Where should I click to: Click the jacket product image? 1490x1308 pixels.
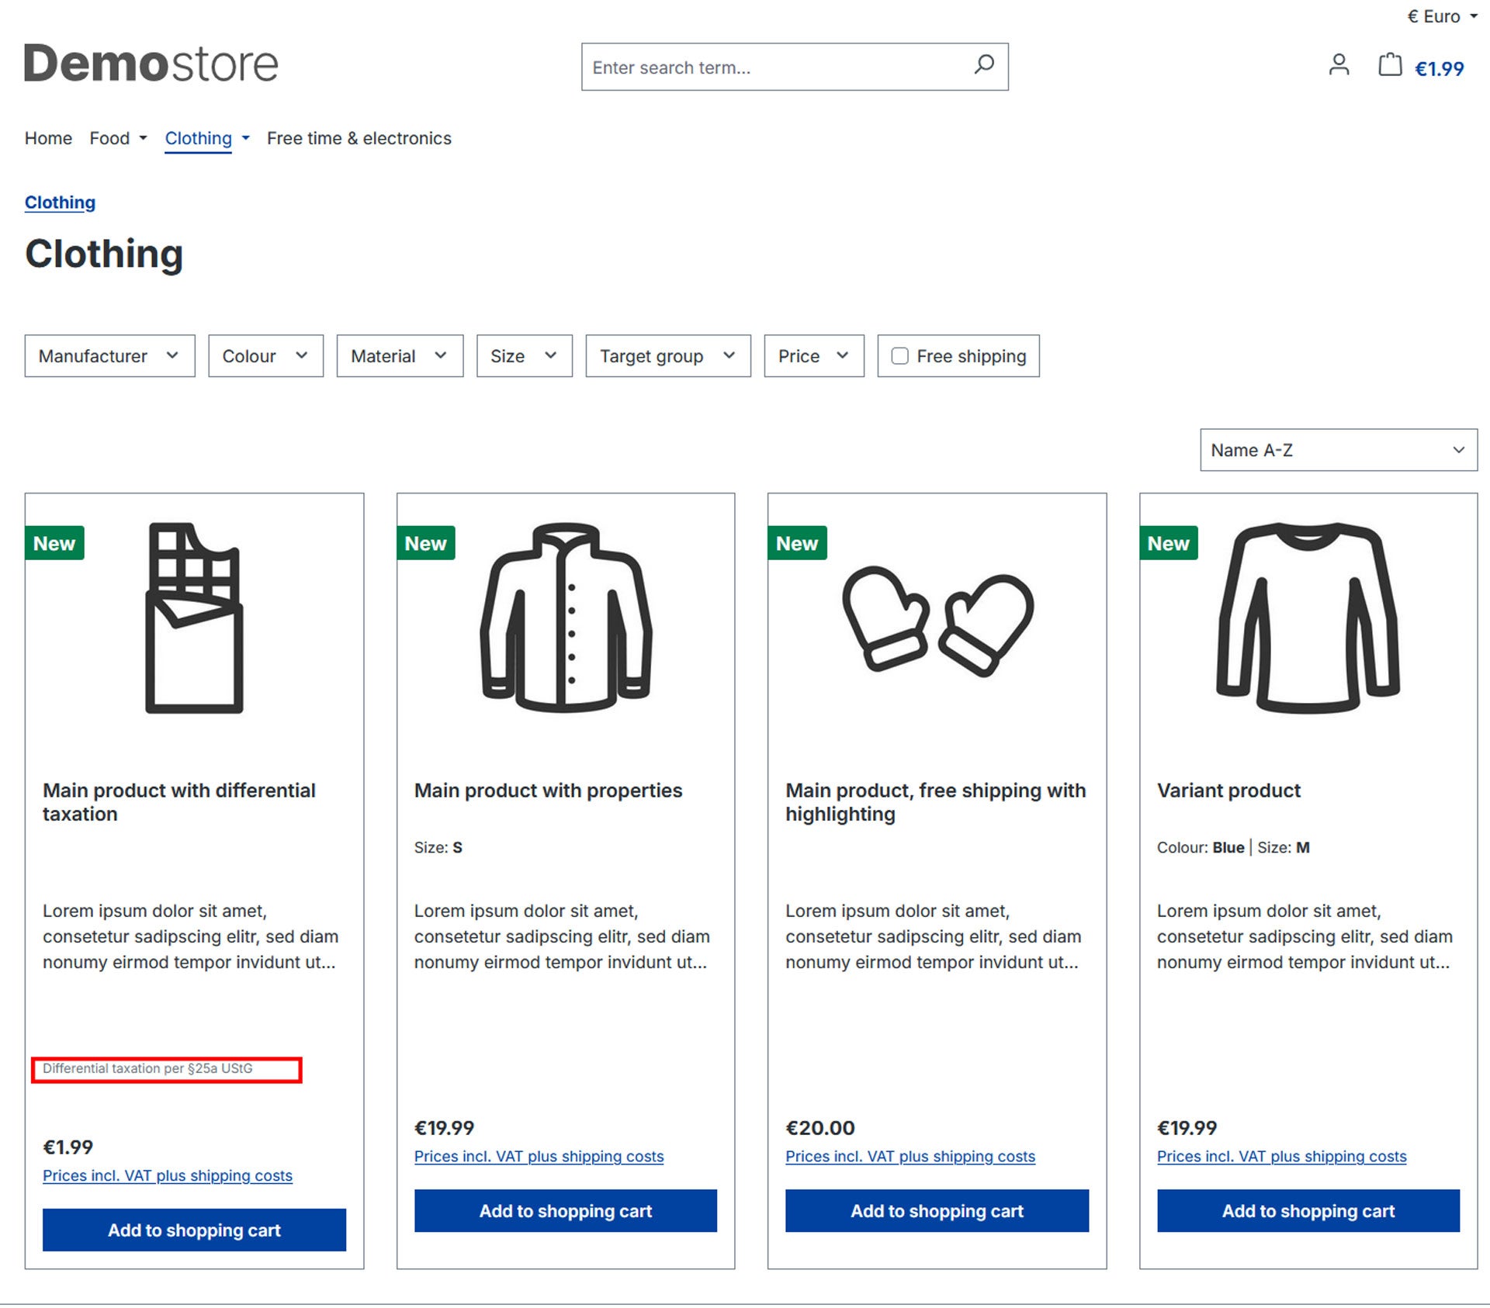click(566, 618)
